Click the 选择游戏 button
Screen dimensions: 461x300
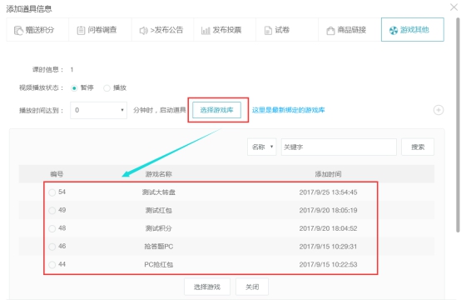pos(207,287)
